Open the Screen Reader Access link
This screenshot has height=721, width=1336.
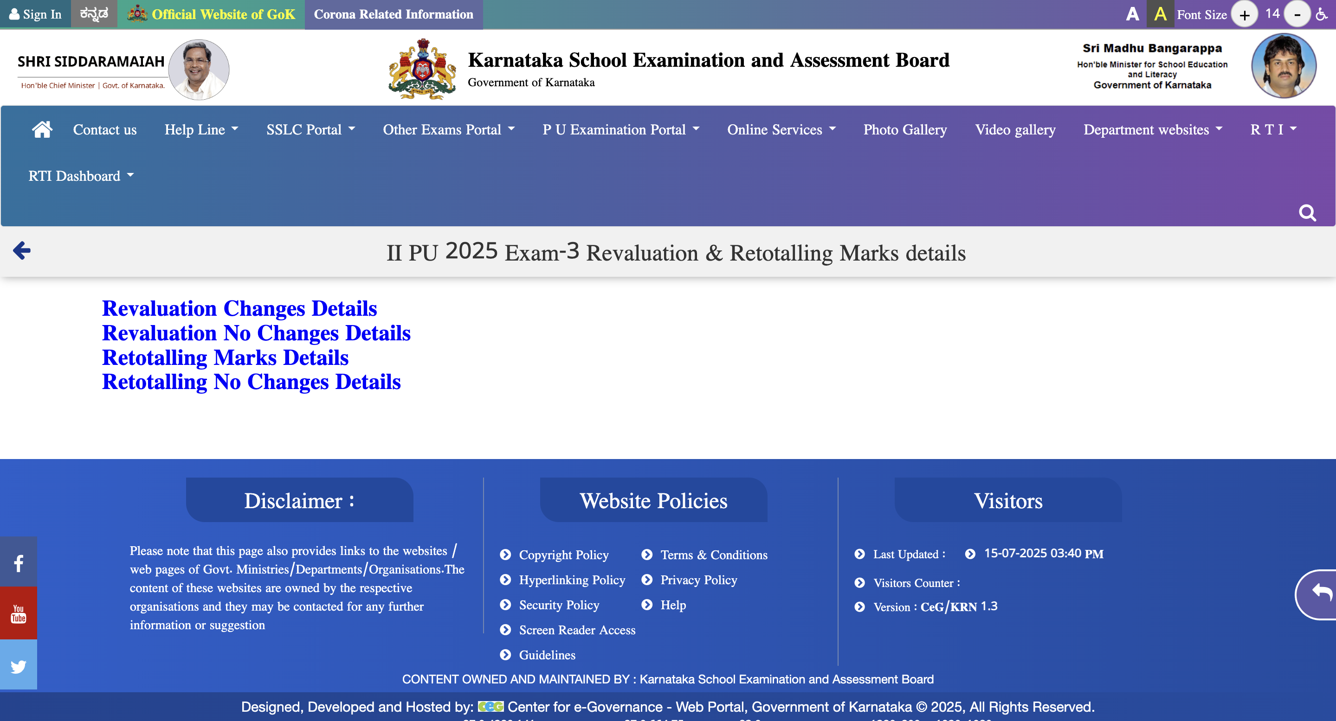(577, 630)
